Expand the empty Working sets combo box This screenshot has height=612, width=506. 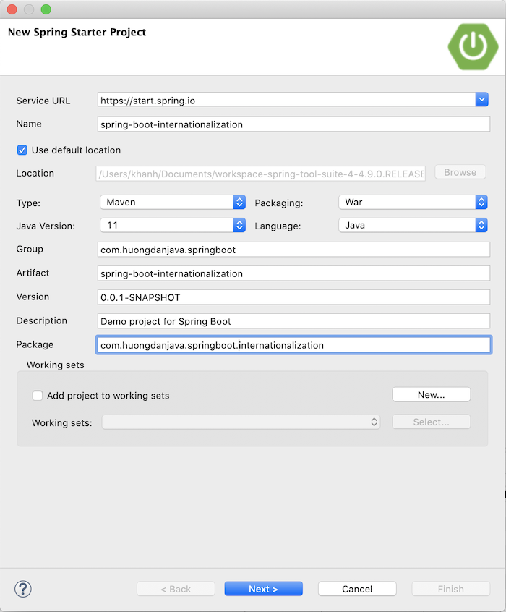point(373,422)
